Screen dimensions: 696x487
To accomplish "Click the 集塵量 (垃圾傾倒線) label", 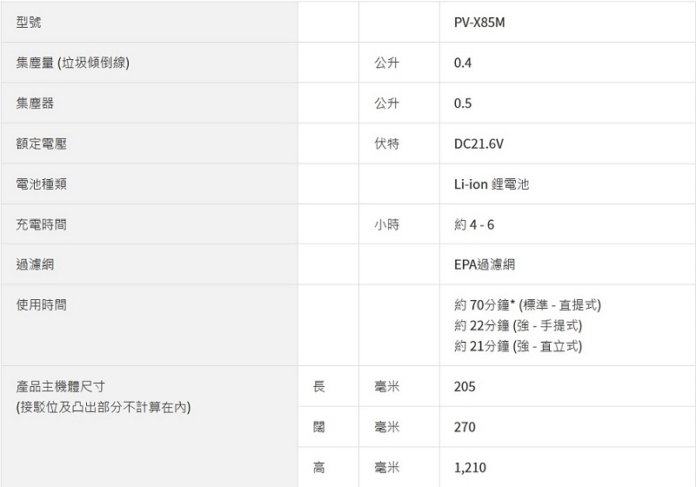I will (x=73, y=63).
